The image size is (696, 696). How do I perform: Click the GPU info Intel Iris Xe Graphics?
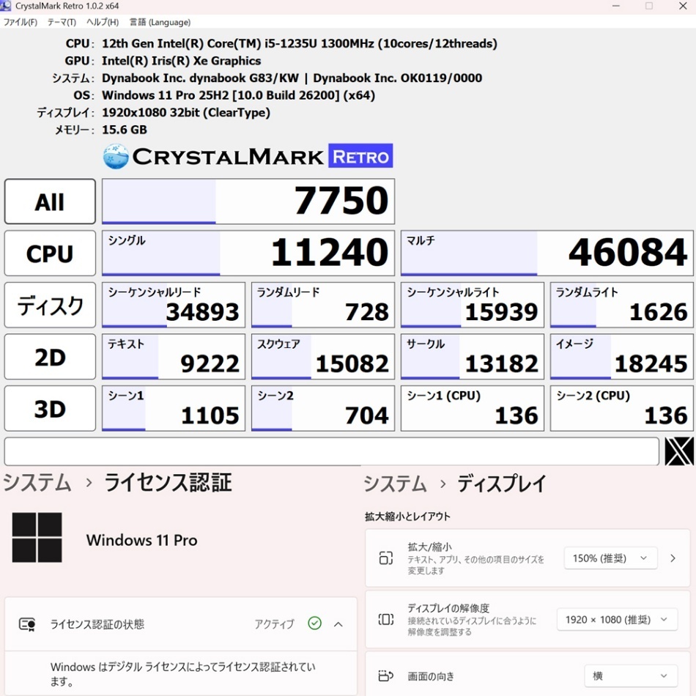[182, 61]
